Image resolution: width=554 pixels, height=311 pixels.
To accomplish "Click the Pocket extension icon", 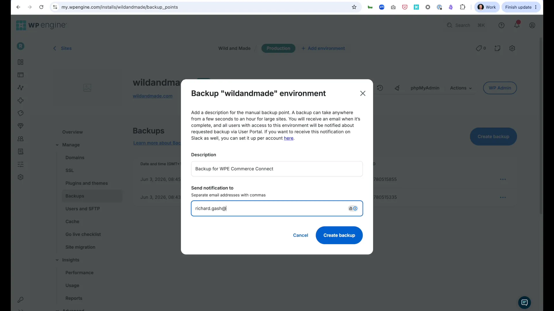I will 405,7.
